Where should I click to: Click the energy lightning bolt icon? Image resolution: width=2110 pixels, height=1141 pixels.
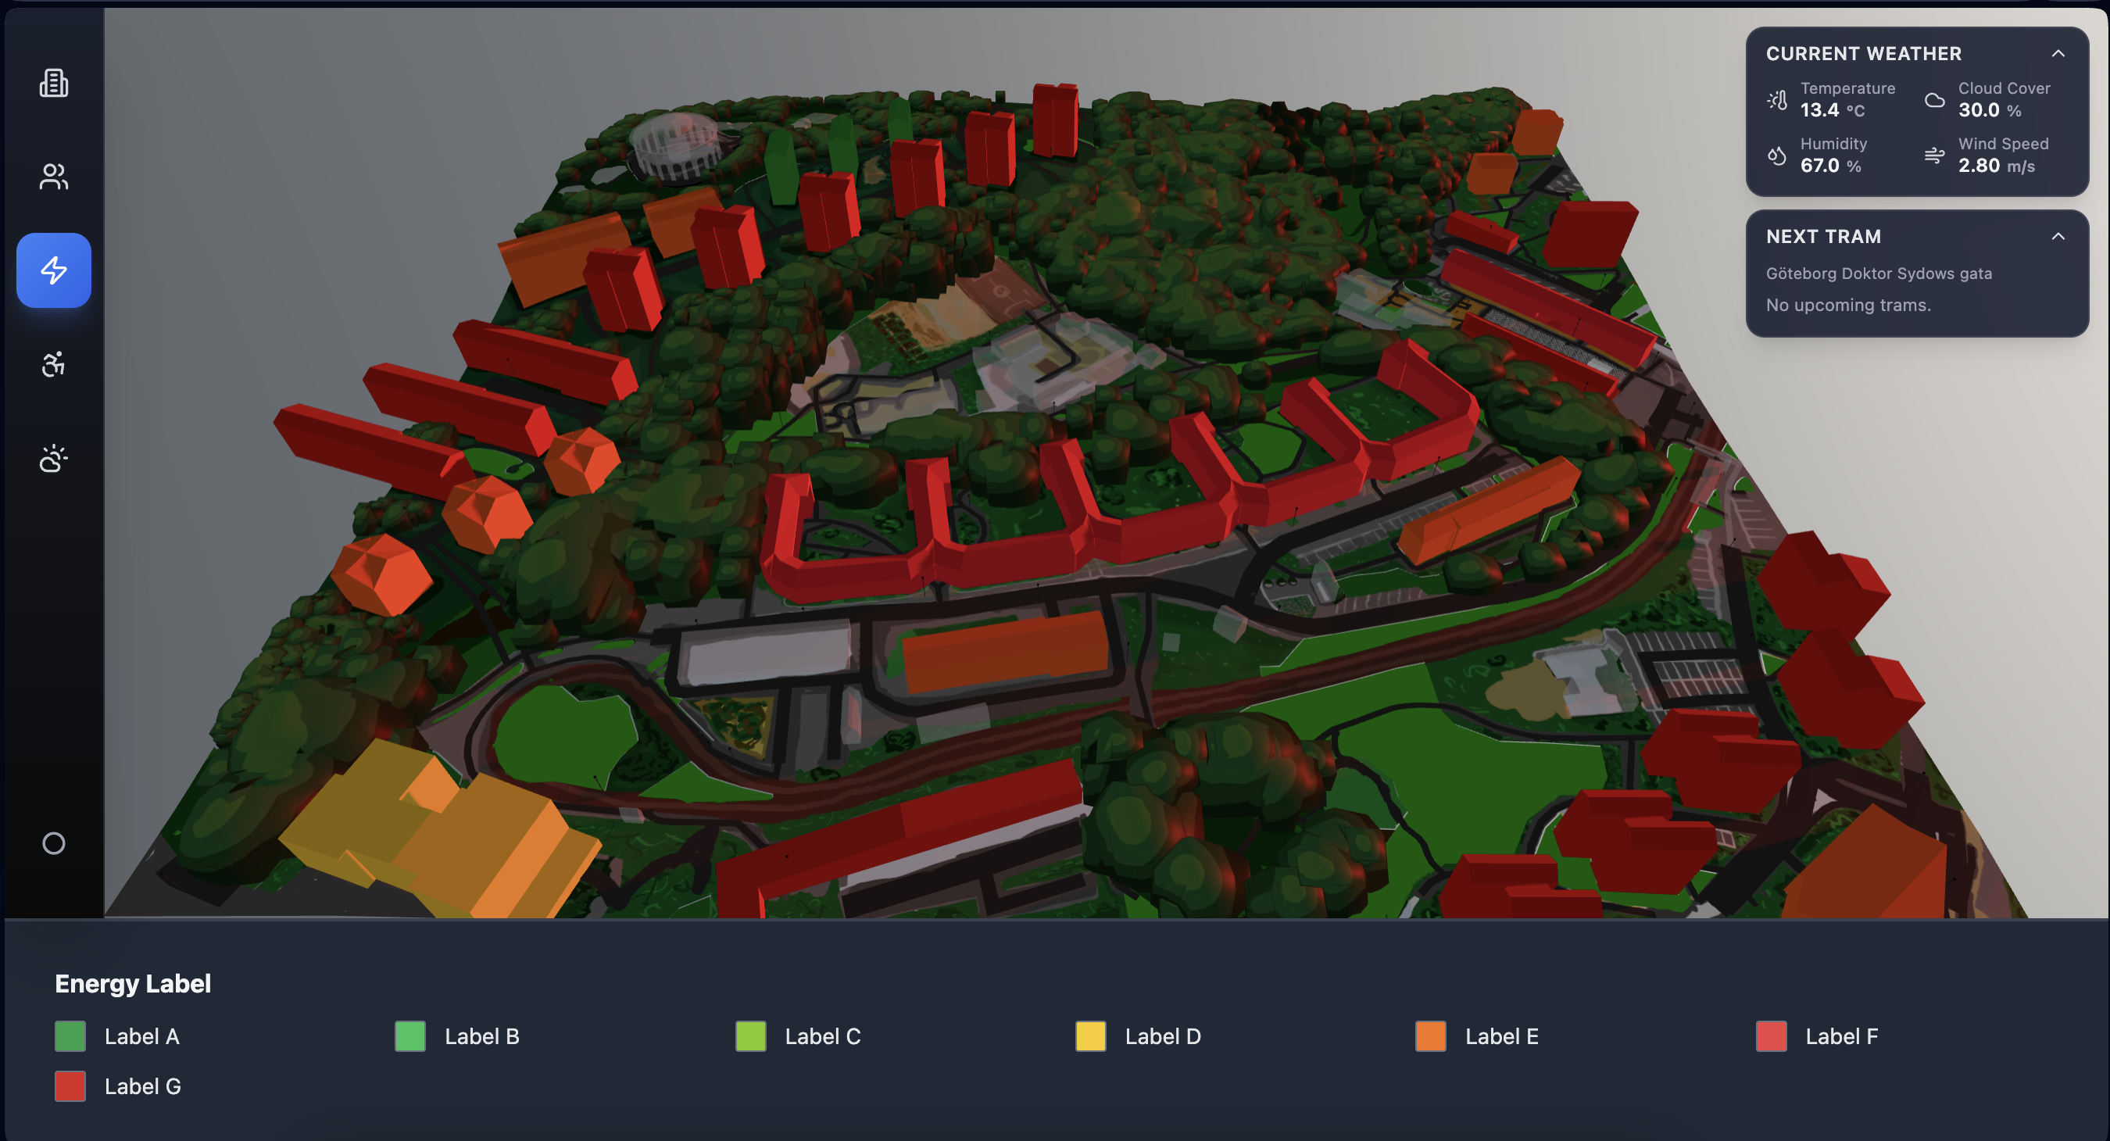pos(54,270)
